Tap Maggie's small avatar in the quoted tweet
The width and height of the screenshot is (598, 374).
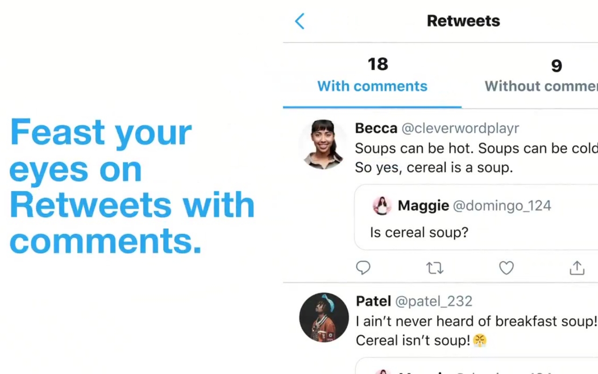[x=382, y=205]
